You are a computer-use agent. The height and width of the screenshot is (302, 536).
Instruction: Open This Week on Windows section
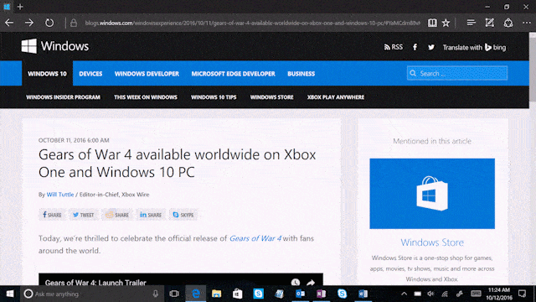pos(146,97)
